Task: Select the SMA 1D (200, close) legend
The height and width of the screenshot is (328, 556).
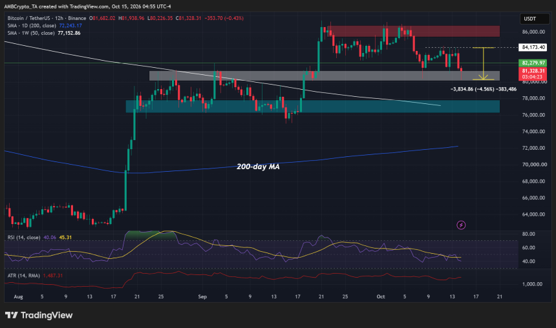Action: pos(32,25)
